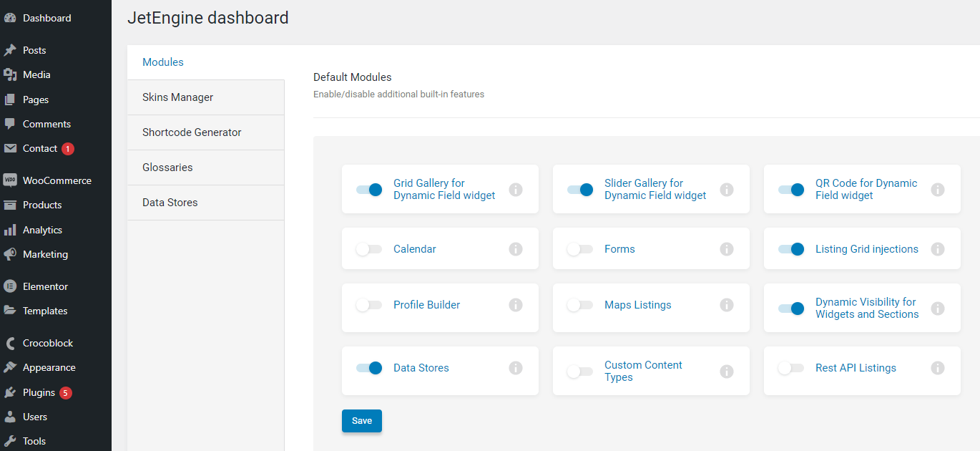Viewport: 980px width, 451px height.
Task: Show info icon for Maps Listings
Action: 727,305
